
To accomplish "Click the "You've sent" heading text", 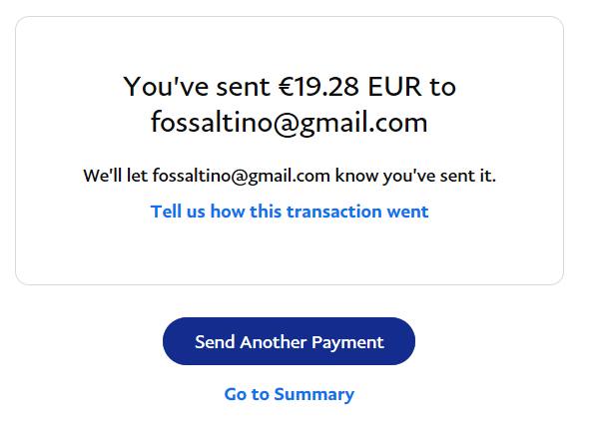I will click(x=197, y=86).
